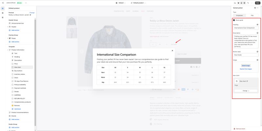Close the size comparison popup with X
Screen dimensions: 262x131
click(x=173, y=51)
